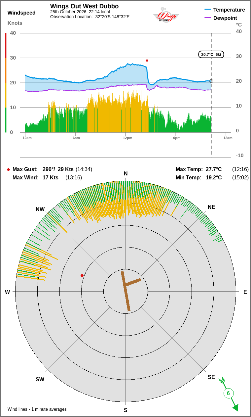Click the SW compass label

40,379
